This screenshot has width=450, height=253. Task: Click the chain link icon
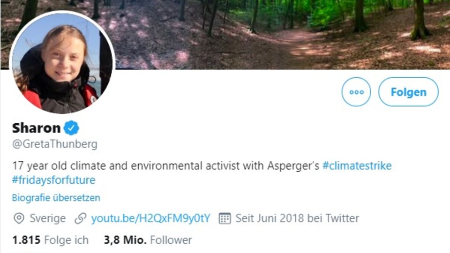pyautogui.click(x=81, y=218)
